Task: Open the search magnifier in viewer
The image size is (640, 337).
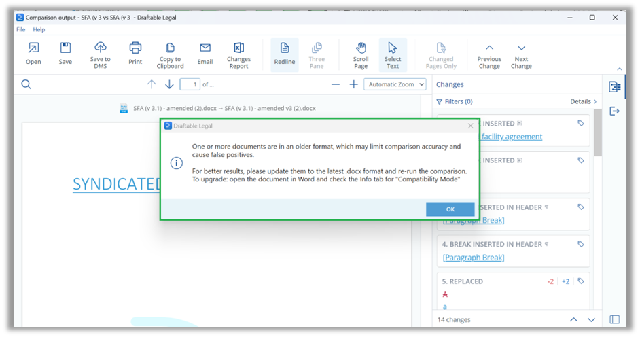Action: click(x=26, y=84)
